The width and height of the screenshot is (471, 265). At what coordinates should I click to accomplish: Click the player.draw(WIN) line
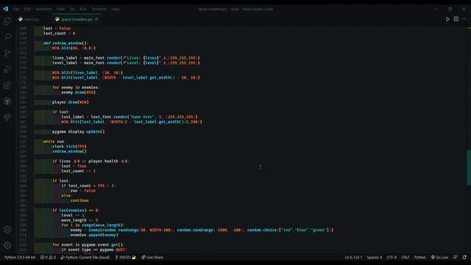(x=71, y=102)
